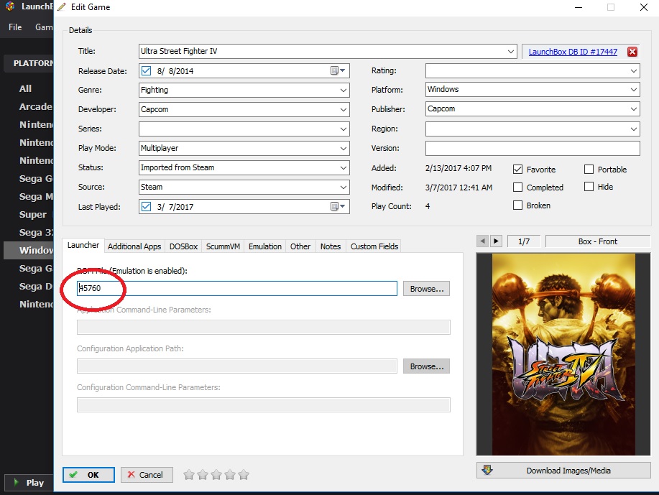
Task: Expand the Title dropdown
Action: [x=511, y=51]
